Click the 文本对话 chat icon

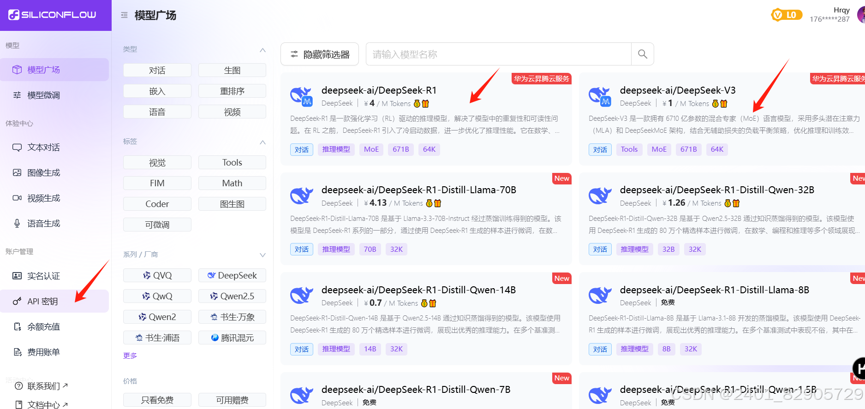[x=17, y=147]
